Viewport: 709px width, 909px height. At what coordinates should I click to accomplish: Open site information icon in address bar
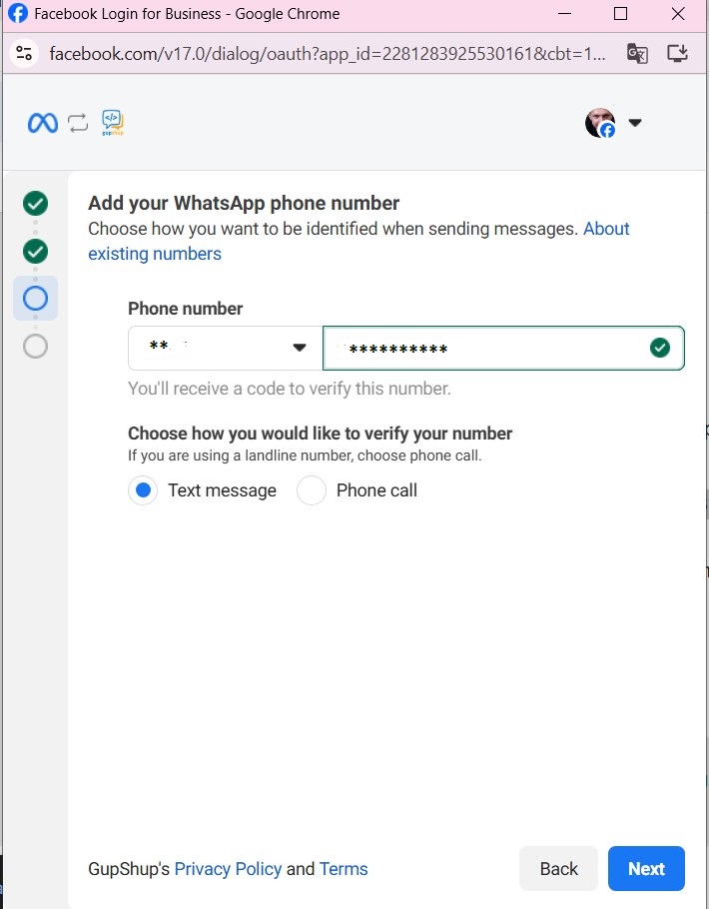pyautogui.click(x=25, y=53)
